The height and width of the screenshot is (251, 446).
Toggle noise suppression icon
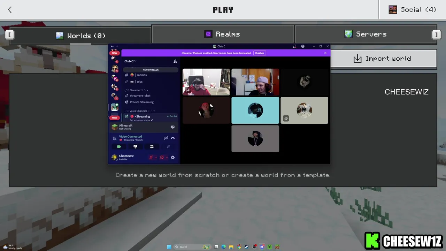pyautogui.click(x=166, y=138)
